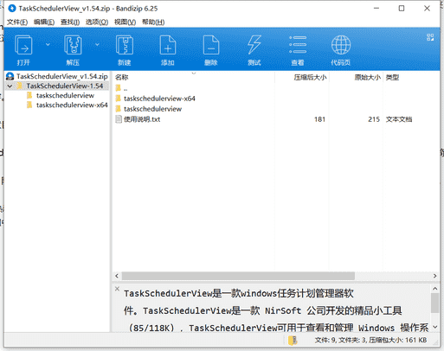Sort by the 名称 column header
444x351 pixels.
pos(121,77)
